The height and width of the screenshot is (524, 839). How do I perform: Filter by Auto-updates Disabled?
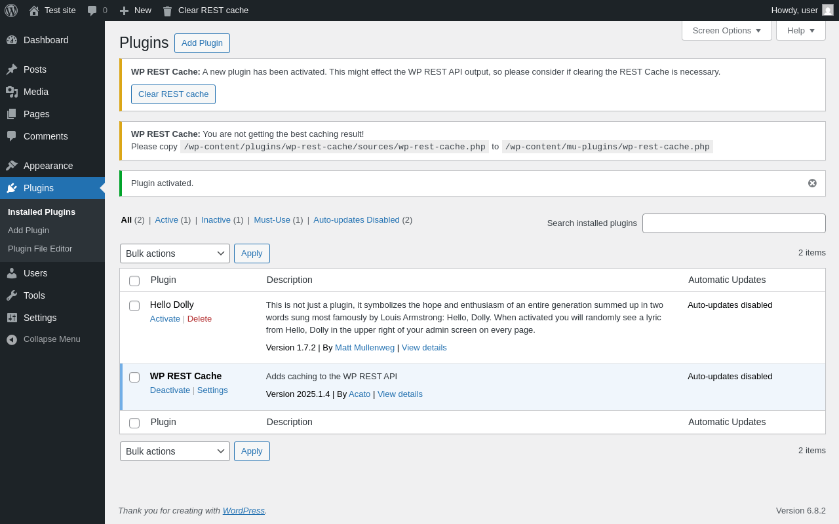(x=357, y=220)
